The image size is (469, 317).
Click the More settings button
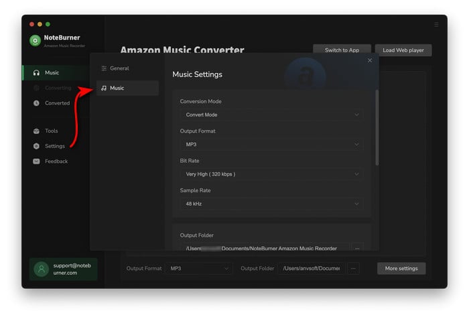click(x=401, y=268)
